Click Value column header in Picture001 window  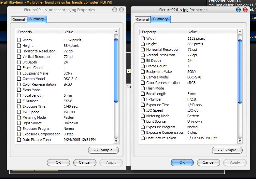[88, 32]
